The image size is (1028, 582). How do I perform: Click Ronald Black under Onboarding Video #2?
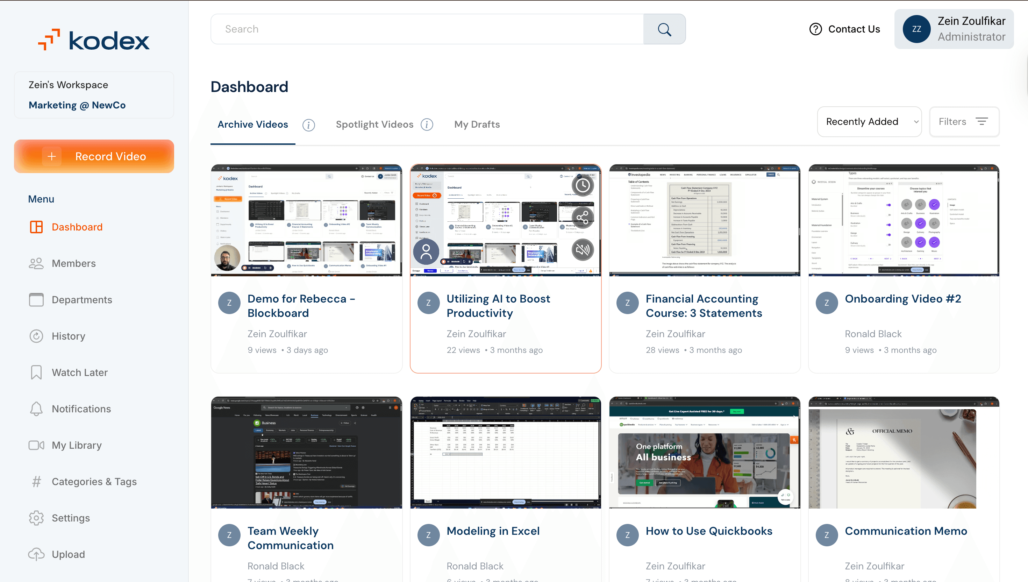coord(873,334)
